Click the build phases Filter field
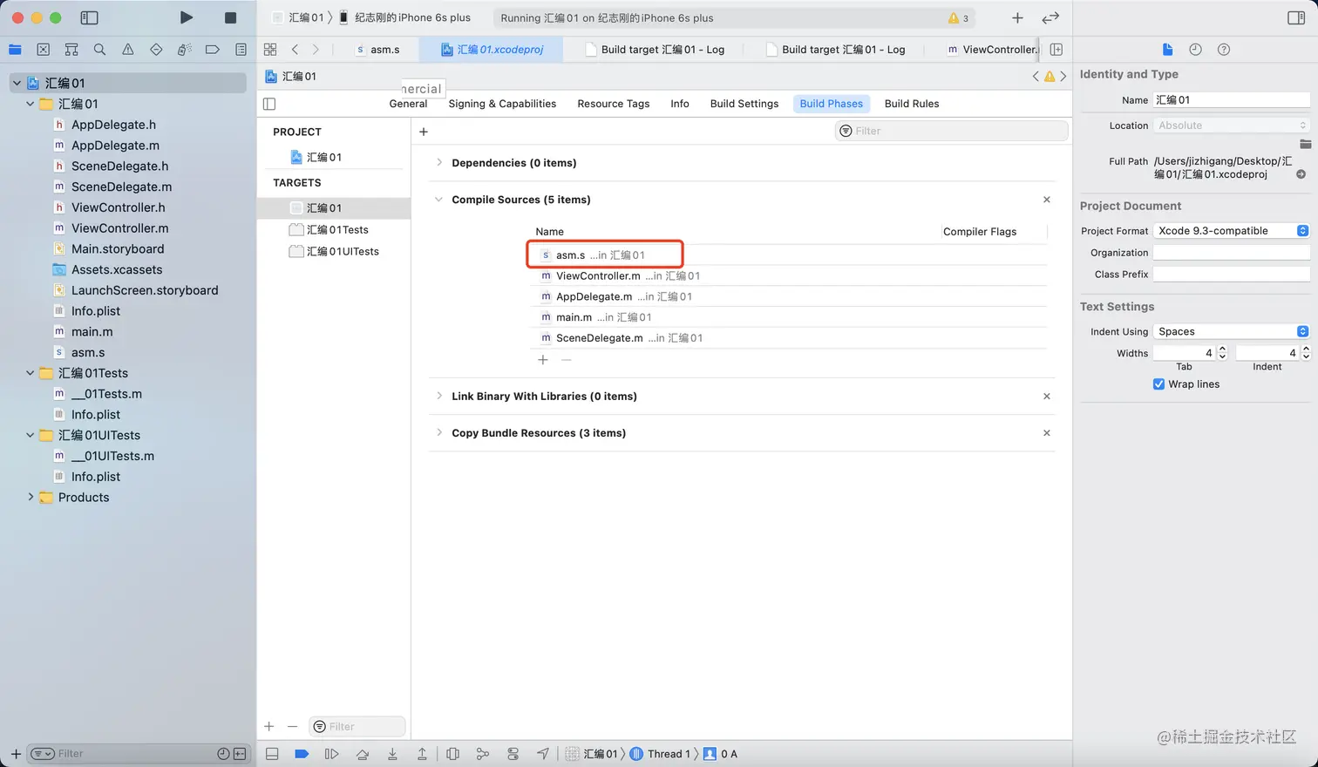This screenshot has width=1318, height=767. 951,131
